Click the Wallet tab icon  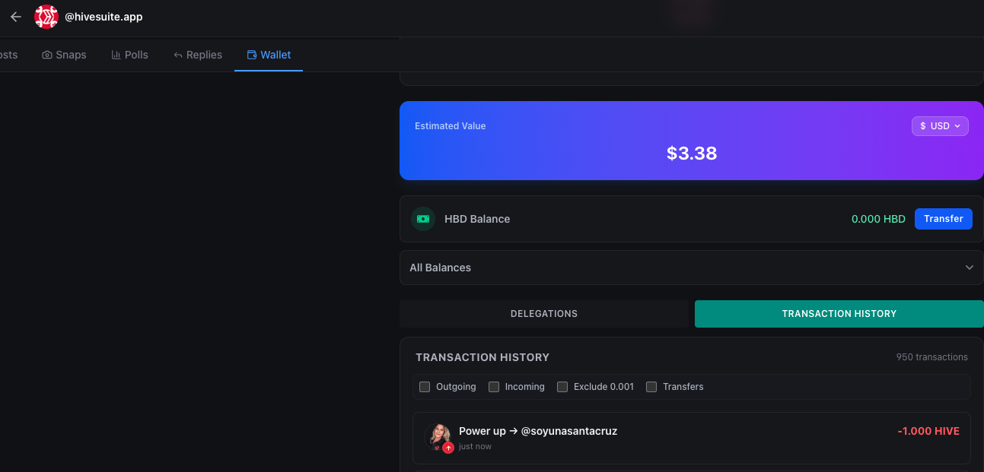pos(252,55)
